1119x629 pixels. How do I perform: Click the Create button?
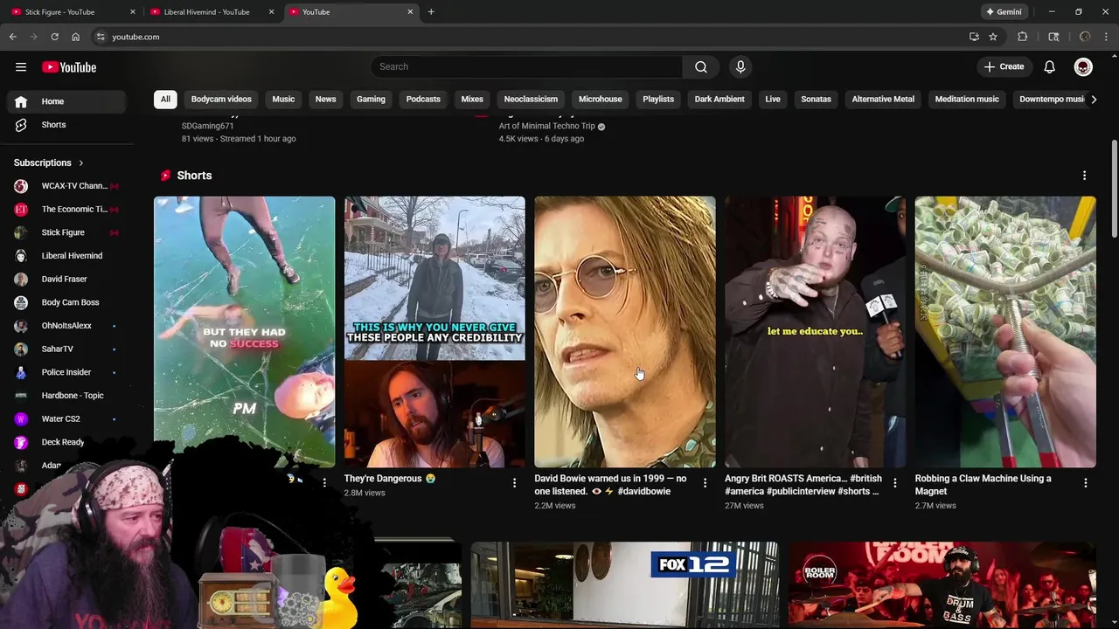click(1004, 67)
